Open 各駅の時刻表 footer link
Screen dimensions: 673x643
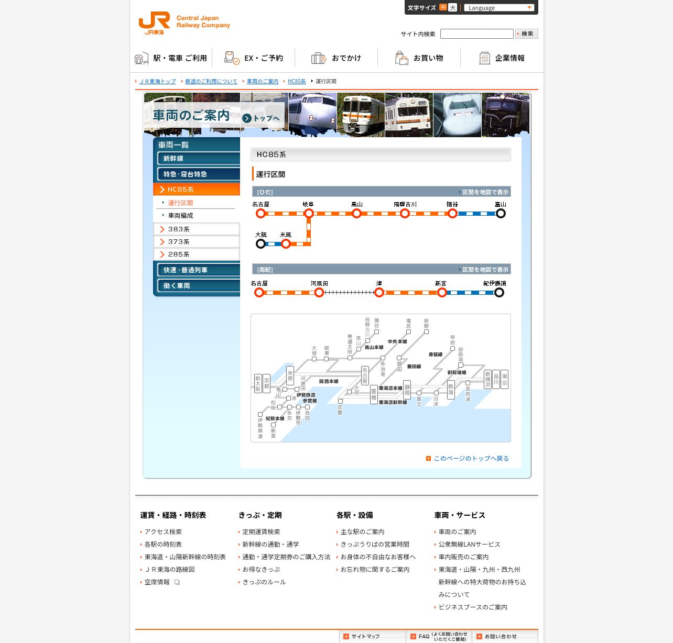pyautogui.click(x=163, y=545)
